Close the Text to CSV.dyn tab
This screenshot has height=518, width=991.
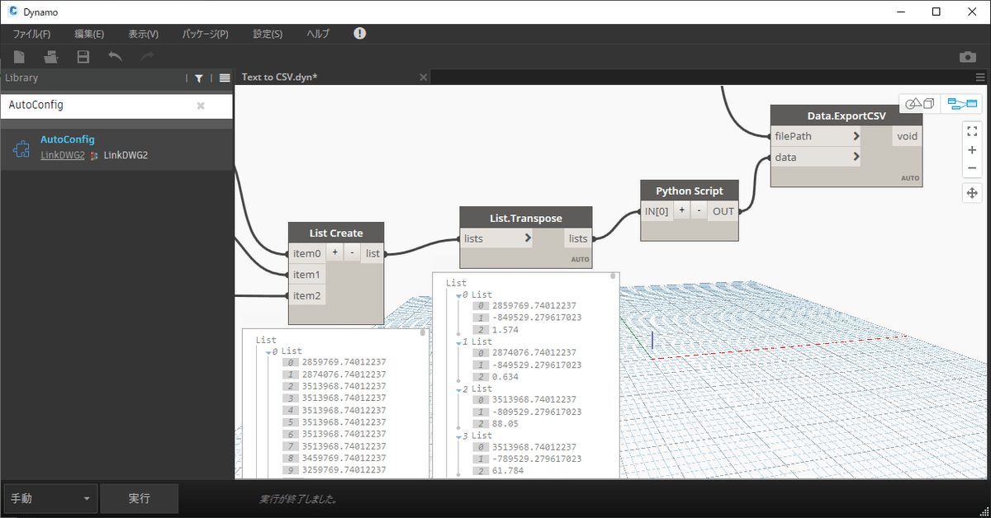(x=423, y=77)
